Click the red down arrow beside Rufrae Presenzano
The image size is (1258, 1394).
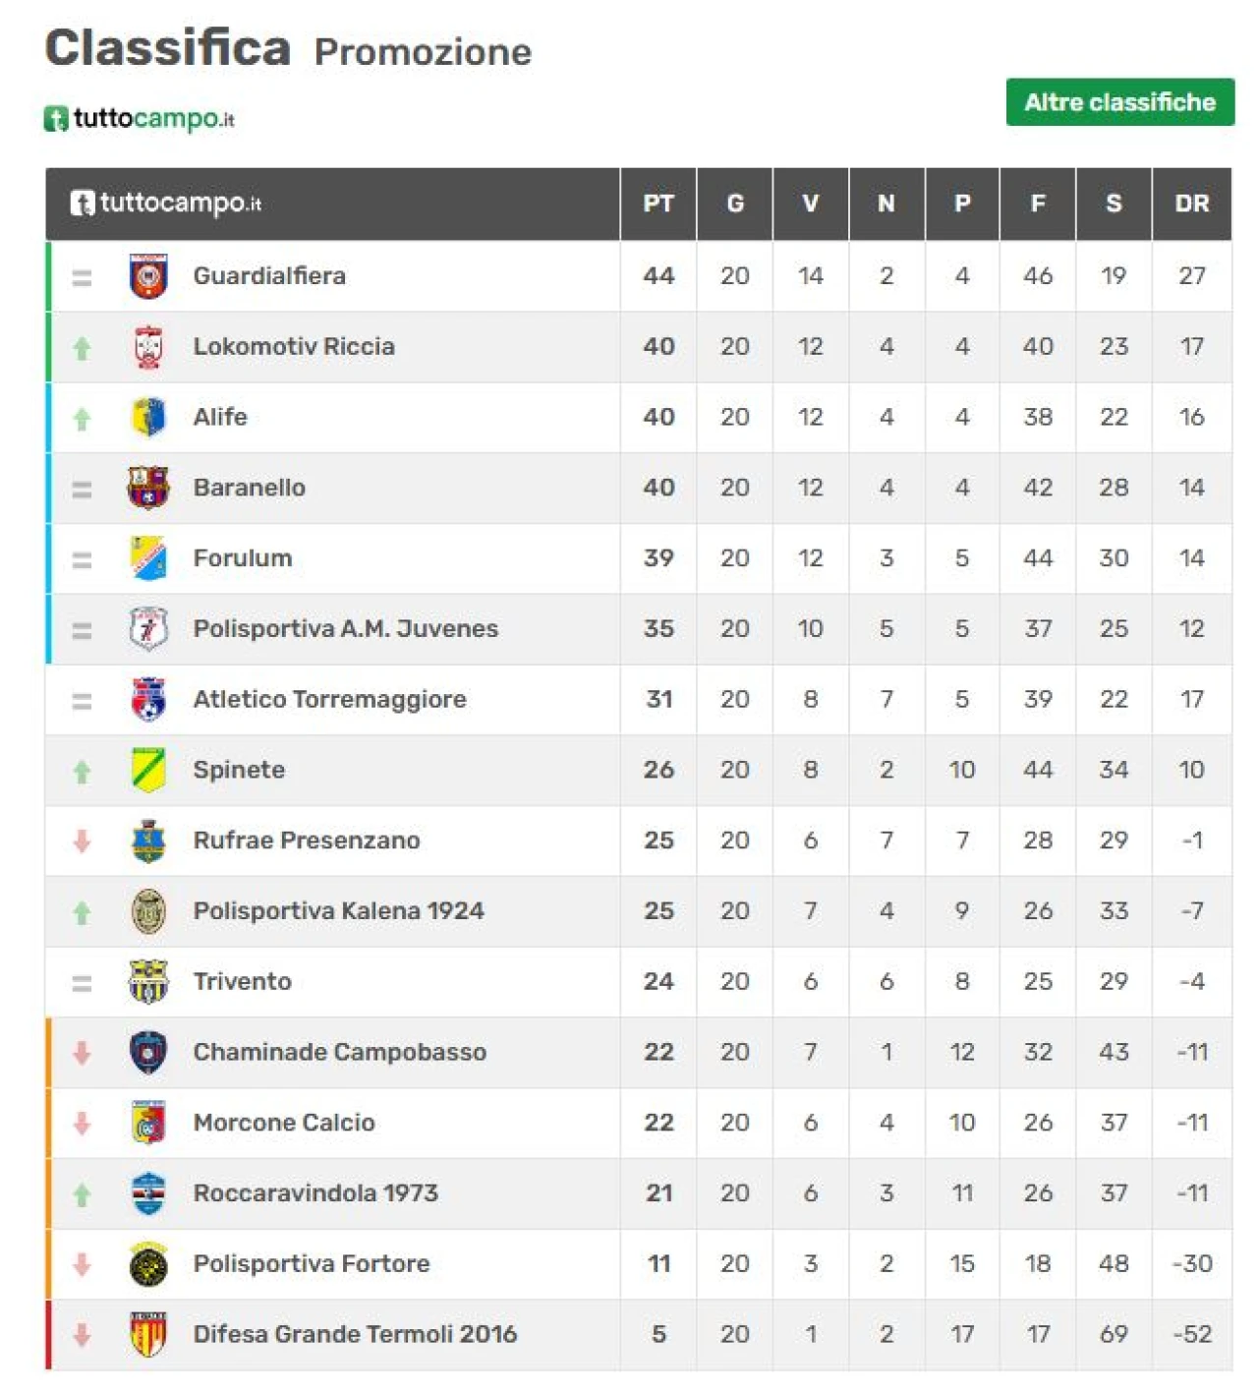(x=82, y=841)
